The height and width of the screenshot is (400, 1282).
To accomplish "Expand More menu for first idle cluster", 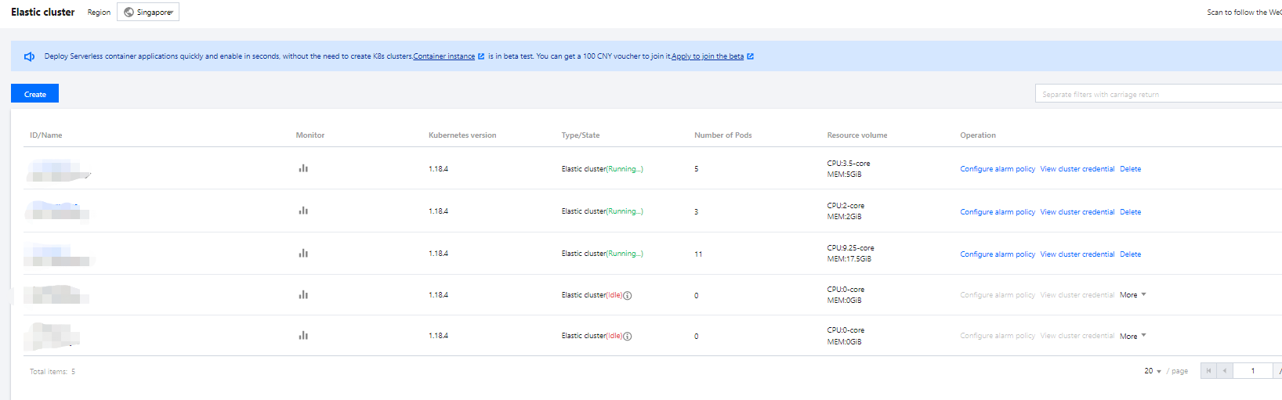I will pyautogui.click(x=1132, y=295).
